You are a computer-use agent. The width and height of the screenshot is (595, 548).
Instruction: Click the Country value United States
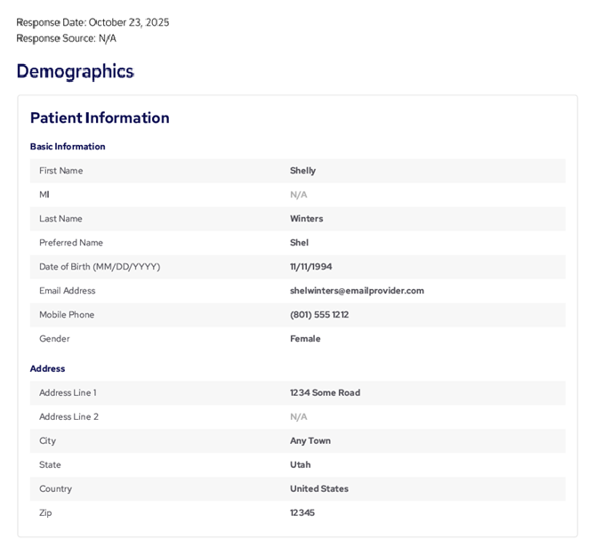(318, 489)
